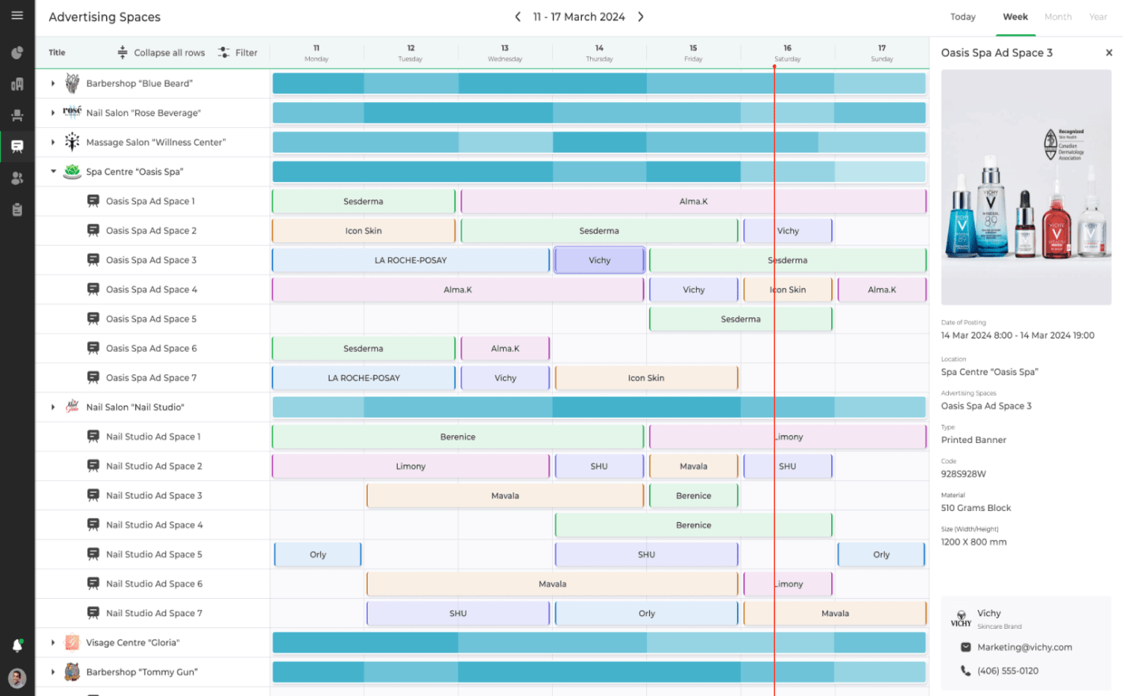1123x696 pixels.
Task: Click the Today button
Action: tap(962, 17)
